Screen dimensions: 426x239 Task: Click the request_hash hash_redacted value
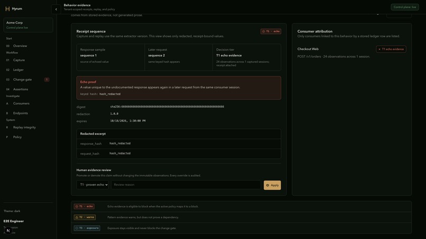click(120, 154)
